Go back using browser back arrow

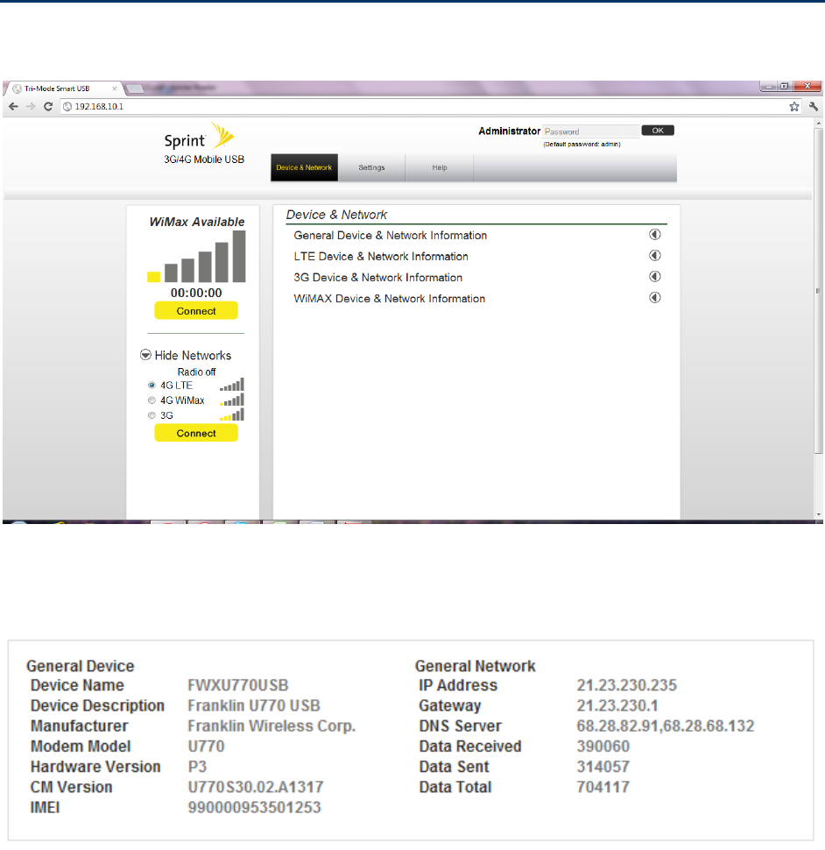tap(13, 106)
